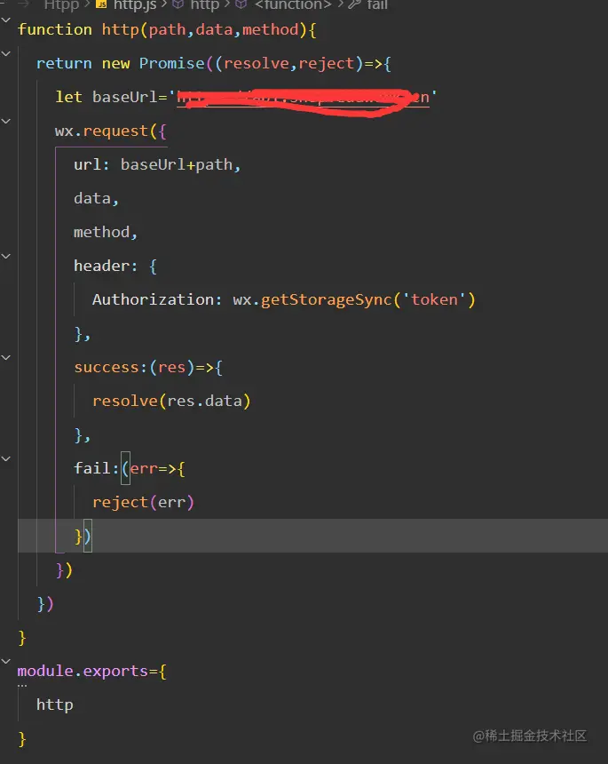
Task: Place cursor on 'let baseUrl=' declaration
Action: (111, 97)
